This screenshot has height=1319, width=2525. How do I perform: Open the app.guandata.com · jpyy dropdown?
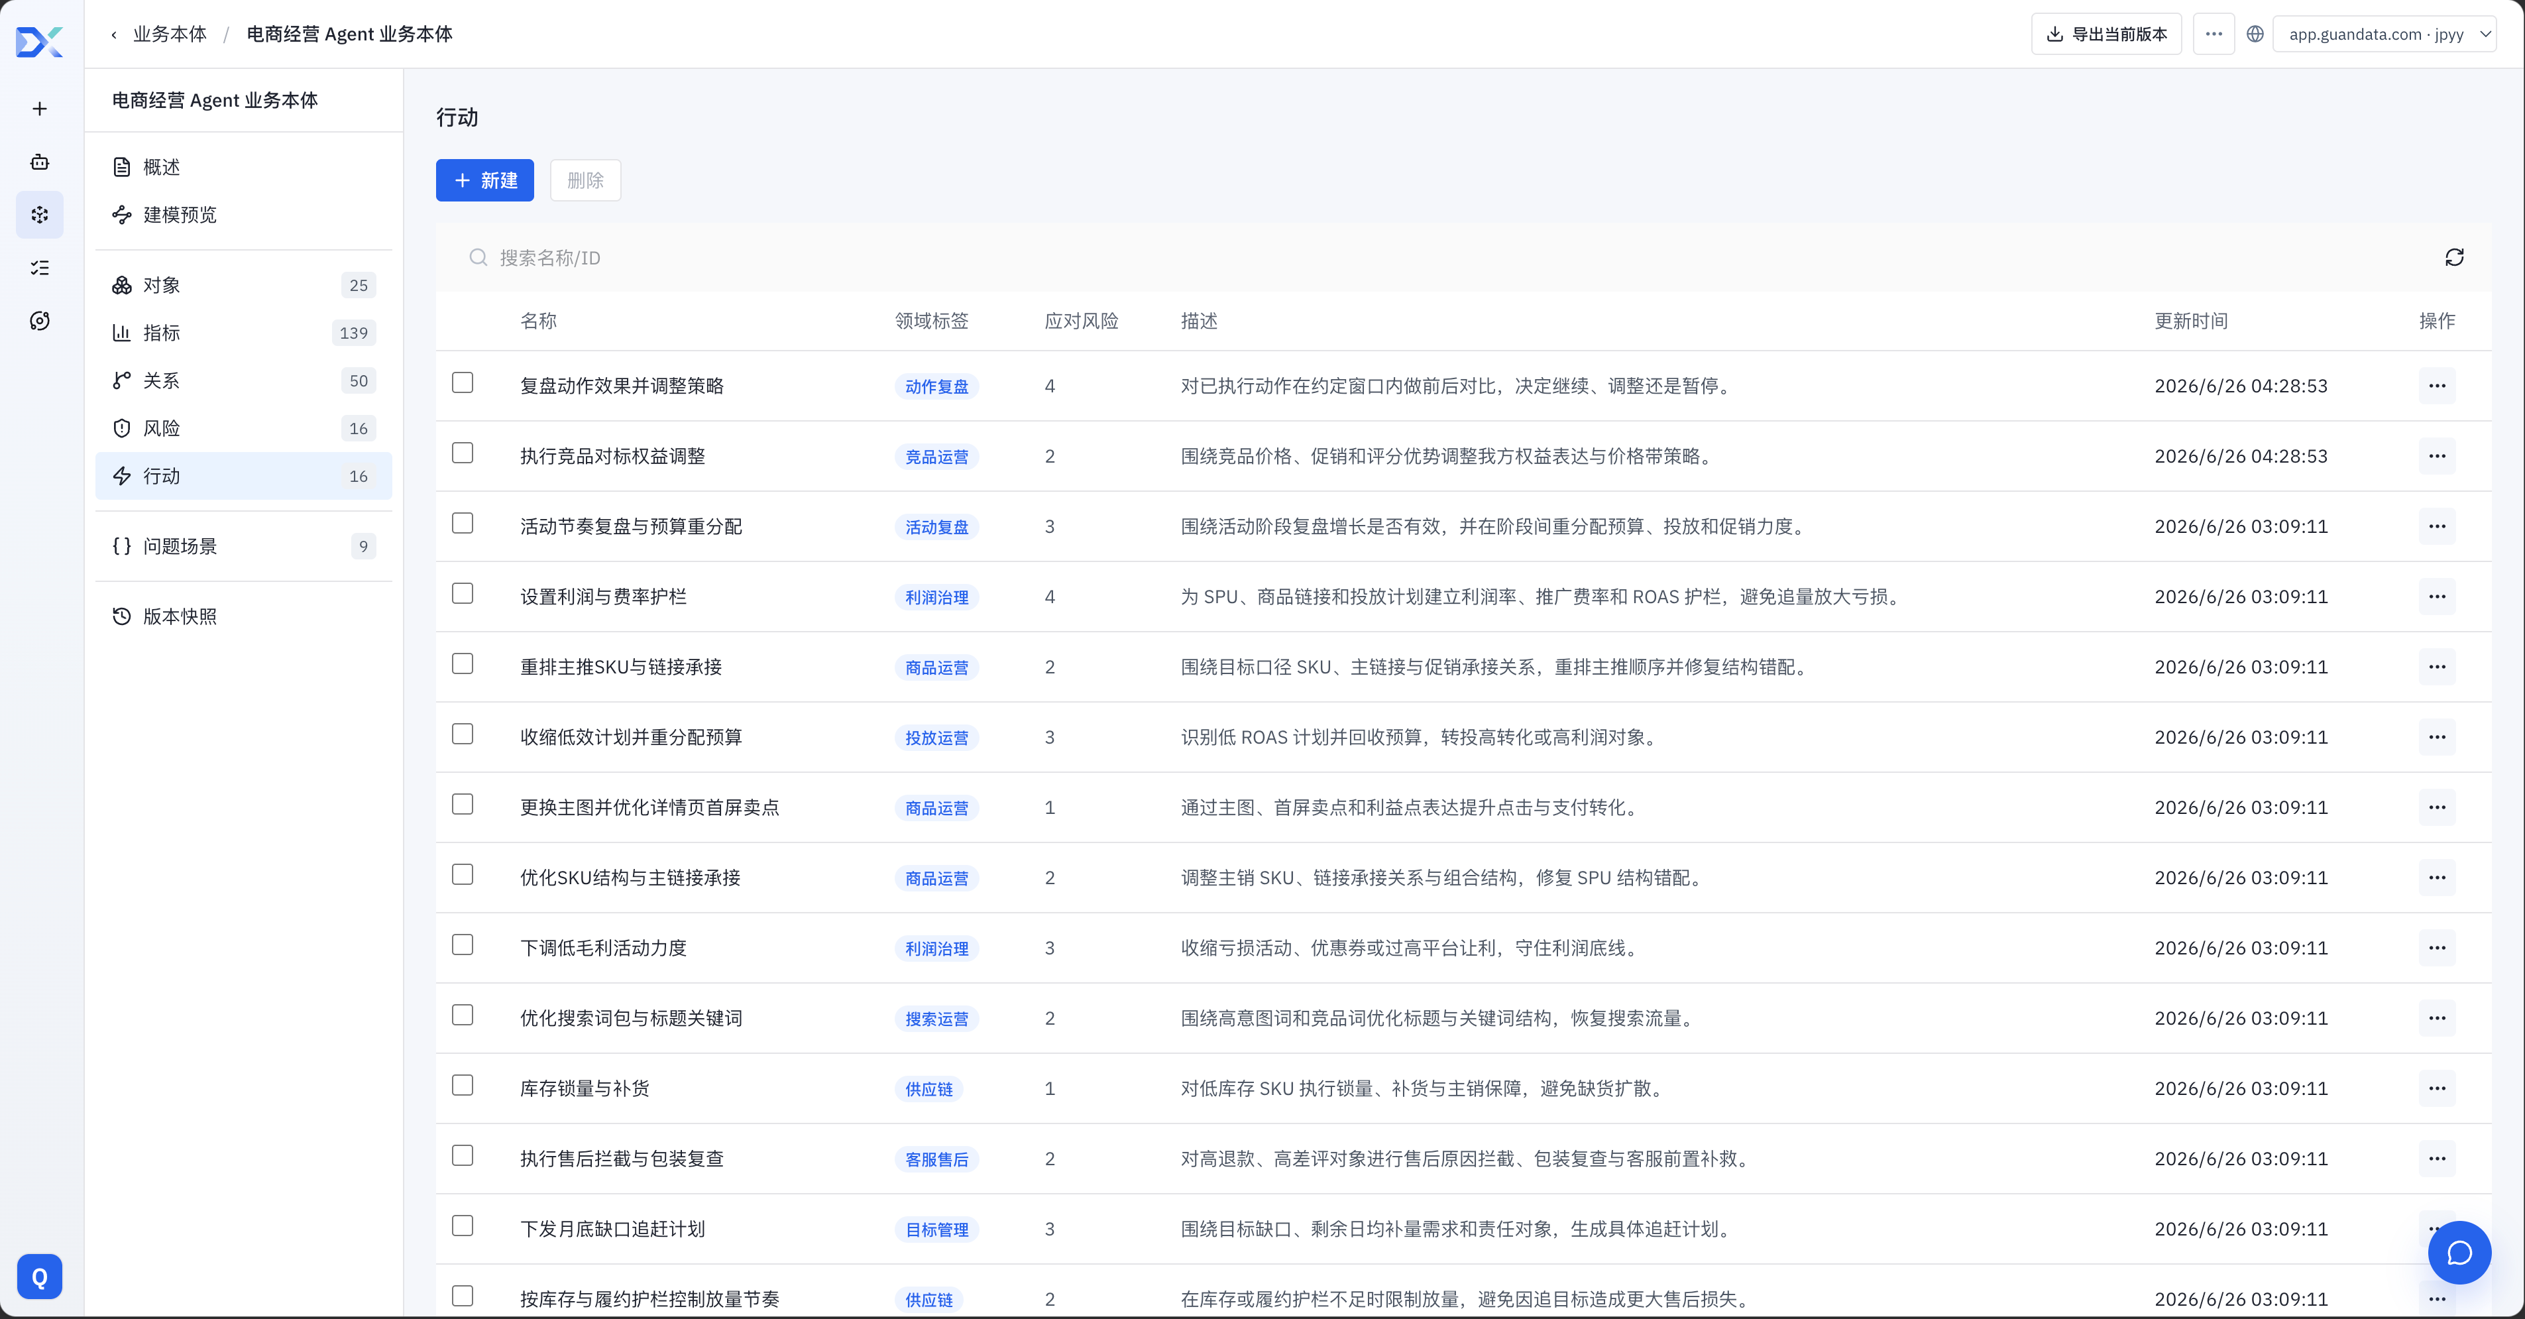tap(2384, 34)
